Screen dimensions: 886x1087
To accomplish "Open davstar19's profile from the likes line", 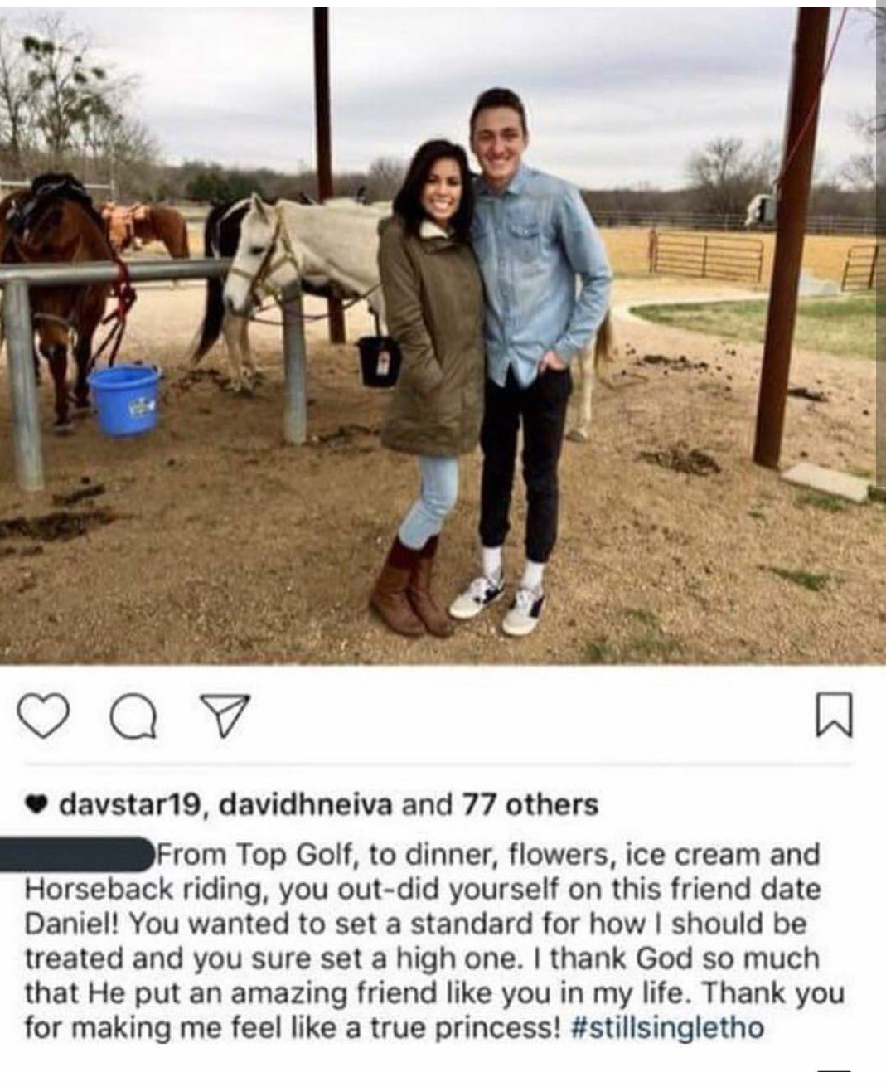I will pyautogui.click(x=129, y=804).
